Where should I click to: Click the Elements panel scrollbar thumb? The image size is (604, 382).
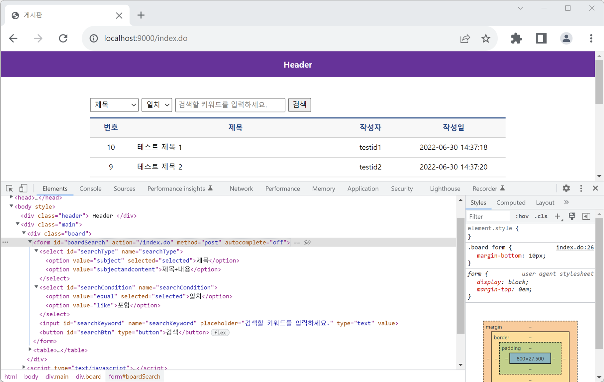pos(460,276)
